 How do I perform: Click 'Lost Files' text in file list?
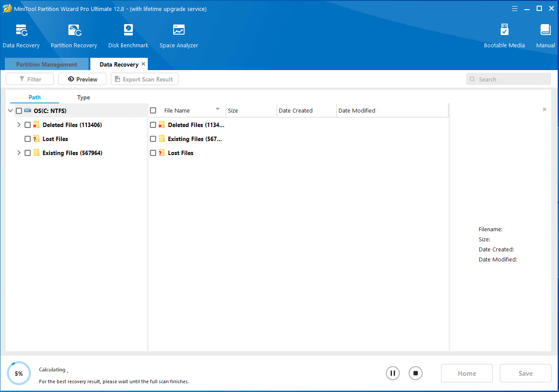pos(181,153)
